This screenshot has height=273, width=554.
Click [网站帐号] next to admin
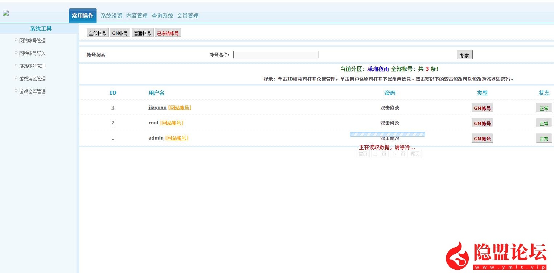pyautogui.click(x=177, y=138)
